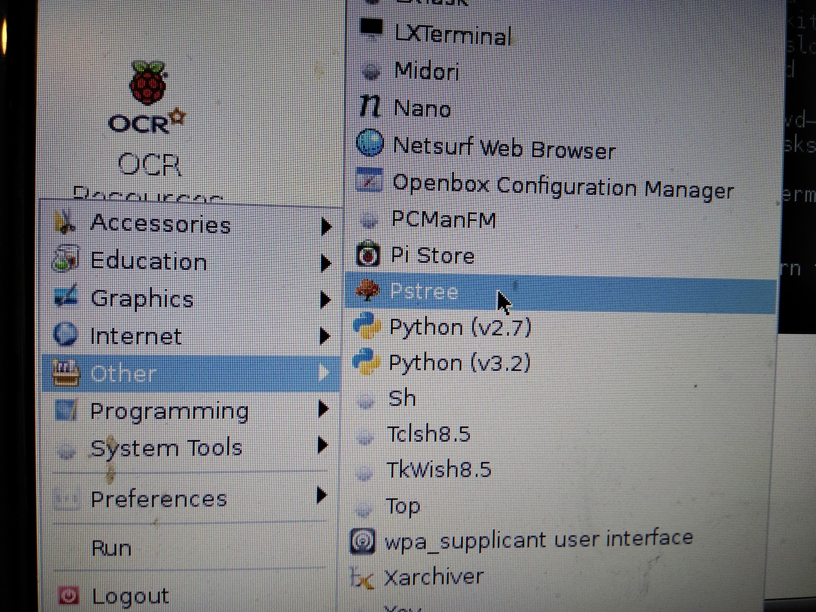Viewport: 816px width, 612px height.
Task: Click the wpa_supplicant user interface icon
Action: (x=363, y=541)
